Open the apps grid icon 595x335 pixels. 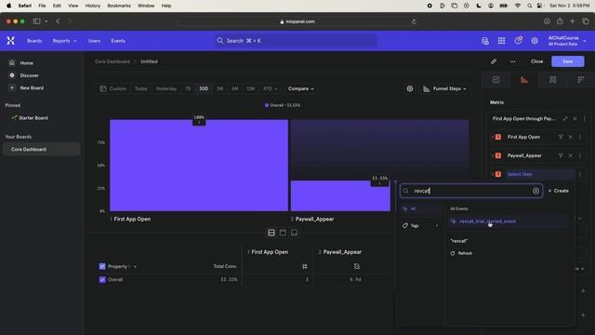coord(501,41)
